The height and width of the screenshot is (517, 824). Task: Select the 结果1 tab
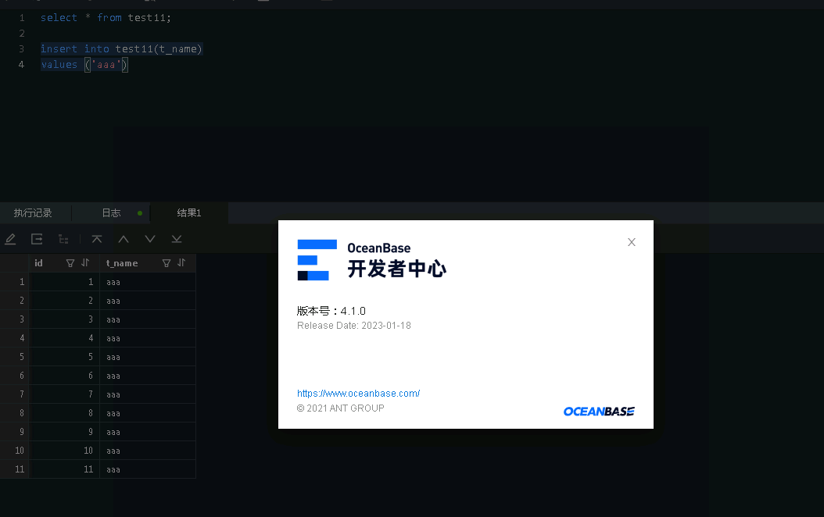189,212
